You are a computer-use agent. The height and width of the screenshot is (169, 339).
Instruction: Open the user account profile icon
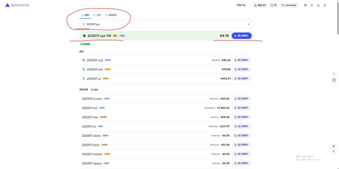click(x=325, y=5)
